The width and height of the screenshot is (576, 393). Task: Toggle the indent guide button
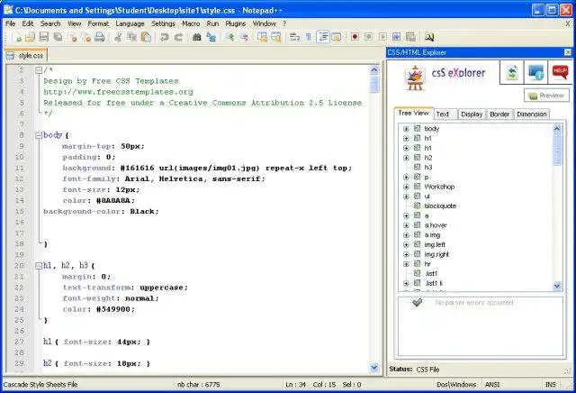click(x=323, y=37)
